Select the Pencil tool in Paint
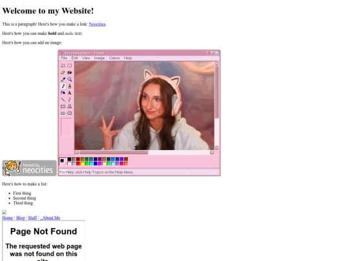349x261 pixels. pos(63,86)
